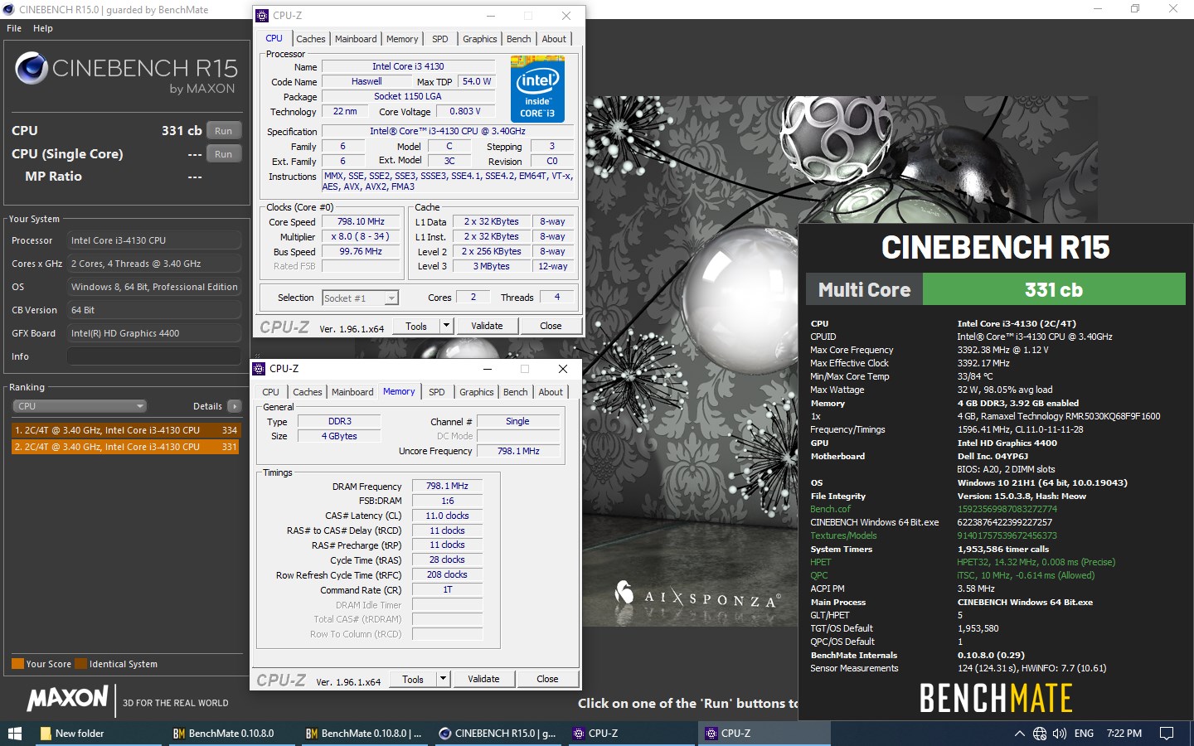Open Tools dropdown arrow in bottom CPU-Z window
The width and height of the screenshot is (1194, 746).
[x=443, y=680]
